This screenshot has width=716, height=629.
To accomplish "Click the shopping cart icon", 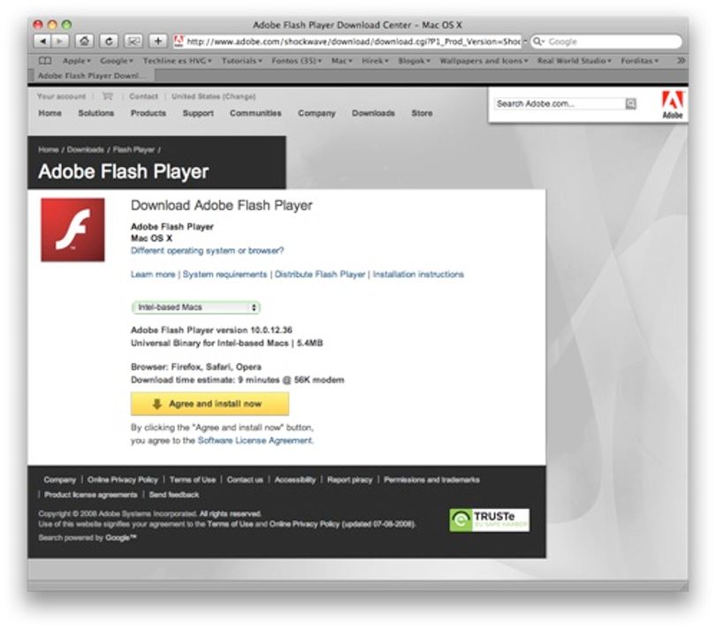I will pos(107,96).
